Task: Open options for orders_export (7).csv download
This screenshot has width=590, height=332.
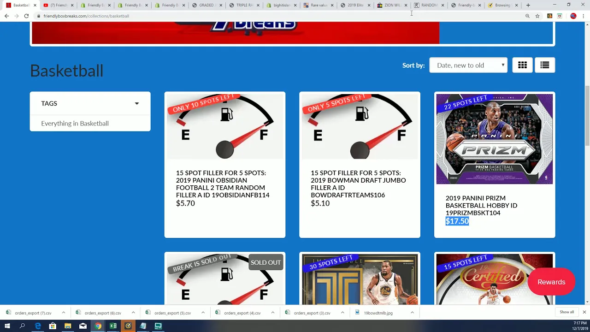Action: tap(63, 313)
